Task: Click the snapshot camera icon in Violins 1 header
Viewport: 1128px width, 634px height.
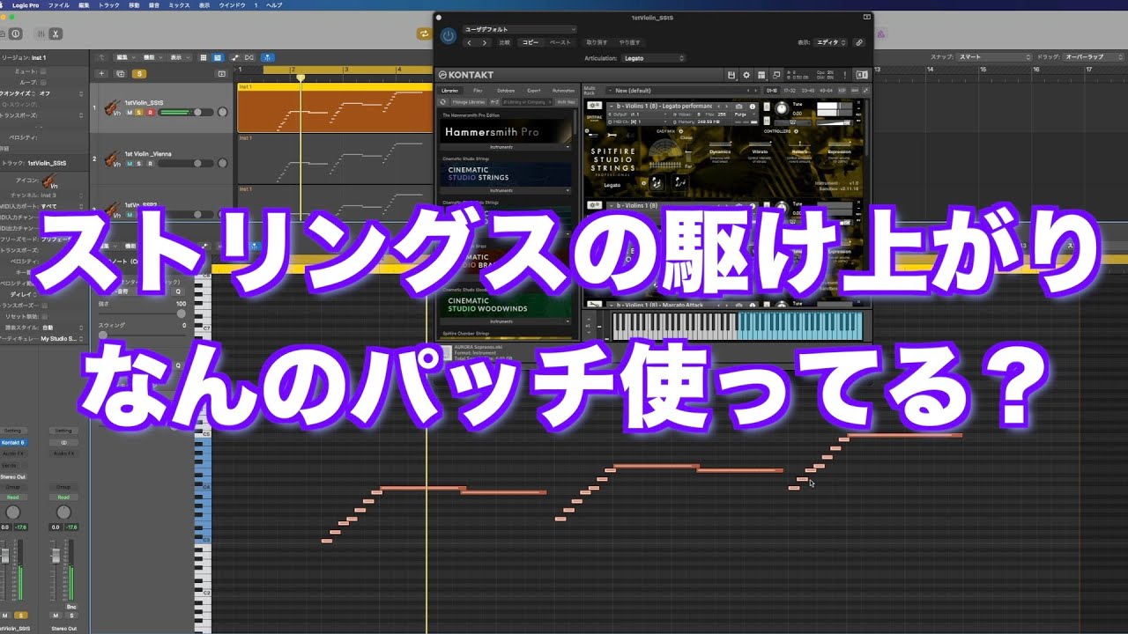Action: pyautogui.click(x=738, y=106)
